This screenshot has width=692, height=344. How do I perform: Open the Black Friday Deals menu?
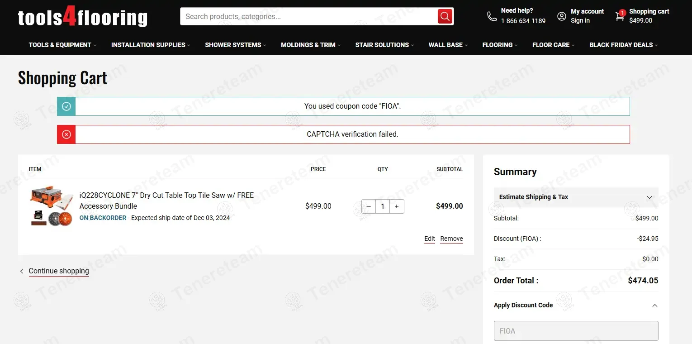(623, 45)
